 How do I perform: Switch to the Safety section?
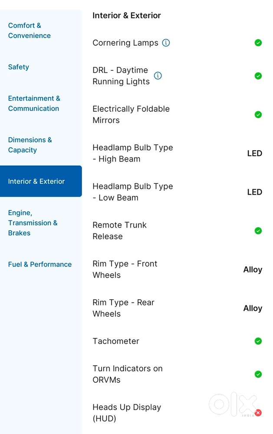[x=19, y=67]
